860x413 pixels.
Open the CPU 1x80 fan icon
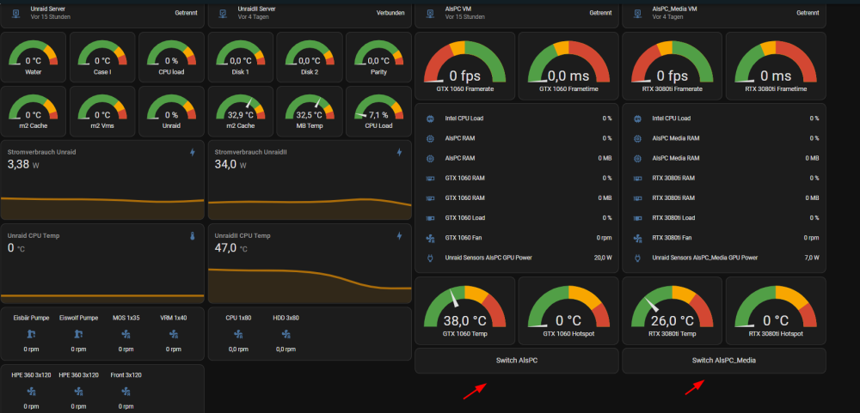coord(238,333)
